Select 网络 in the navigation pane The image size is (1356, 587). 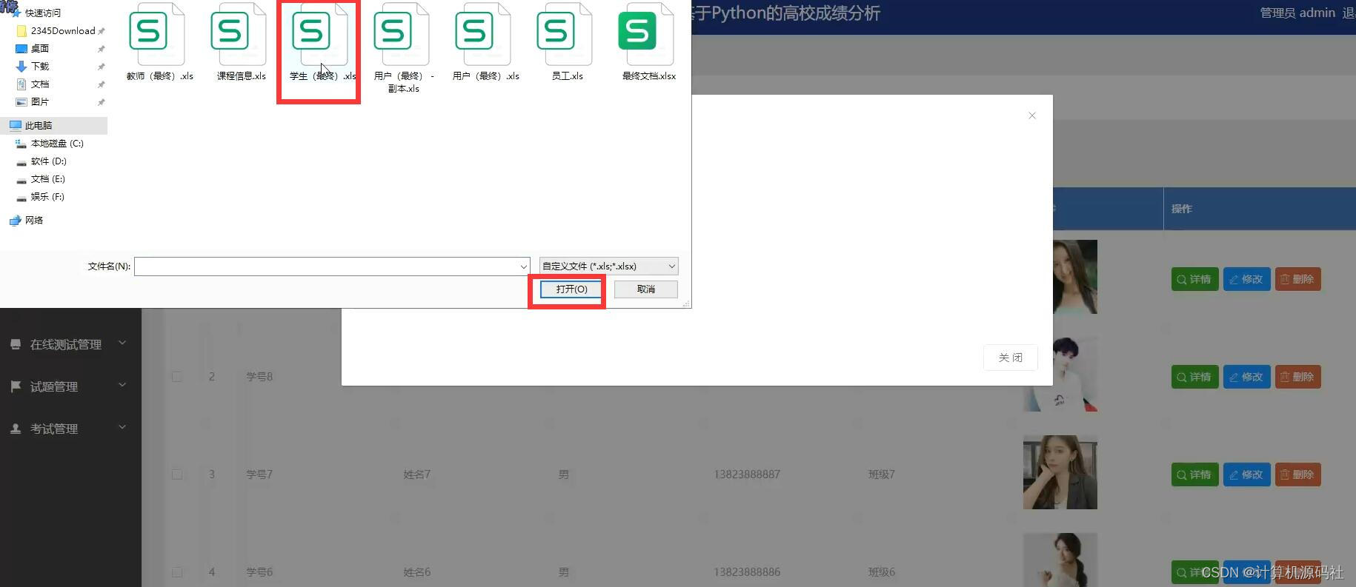(34, 220)
